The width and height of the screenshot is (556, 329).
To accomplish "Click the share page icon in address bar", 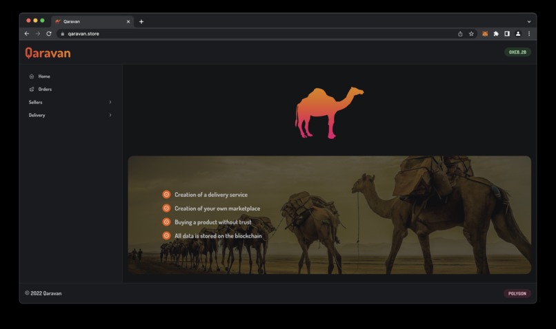I will coord(460,34).
